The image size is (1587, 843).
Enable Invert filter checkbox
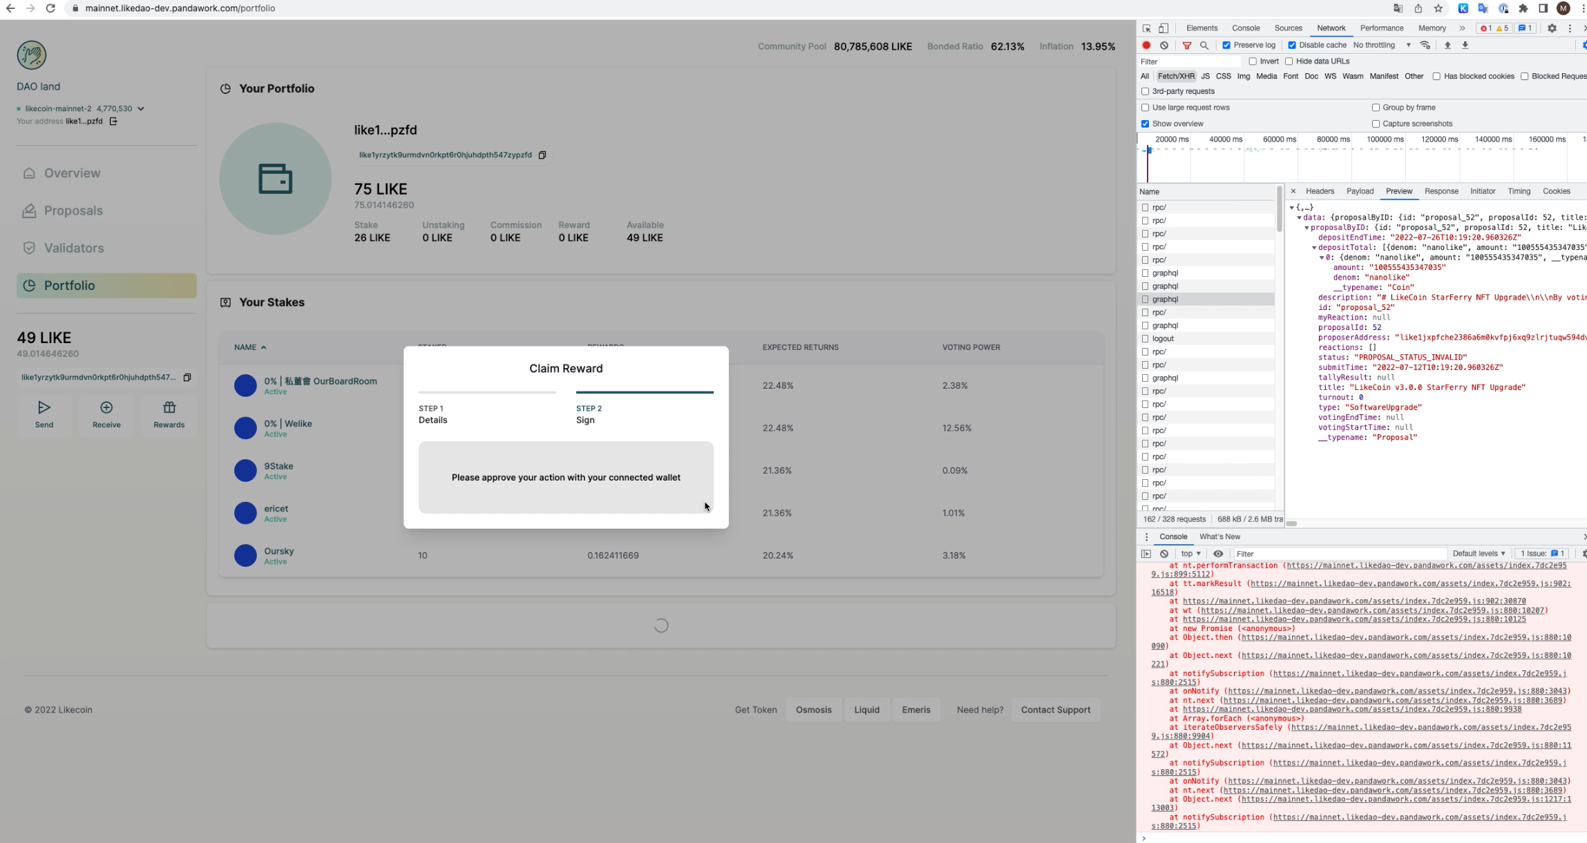click(x=1253, y=61)
